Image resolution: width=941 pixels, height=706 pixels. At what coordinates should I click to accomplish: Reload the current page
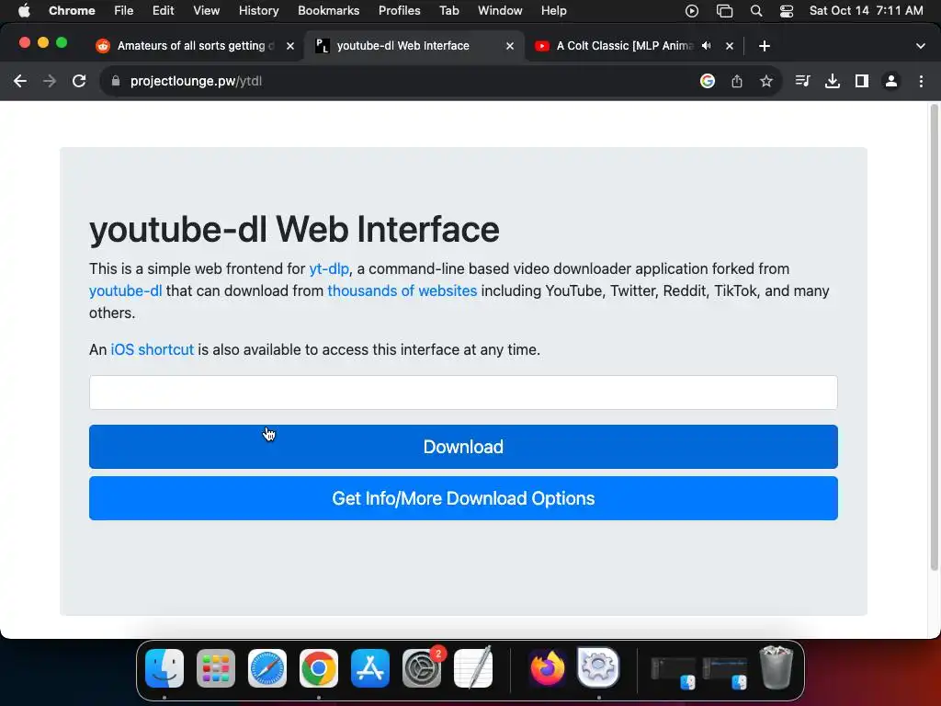(79, 81)
